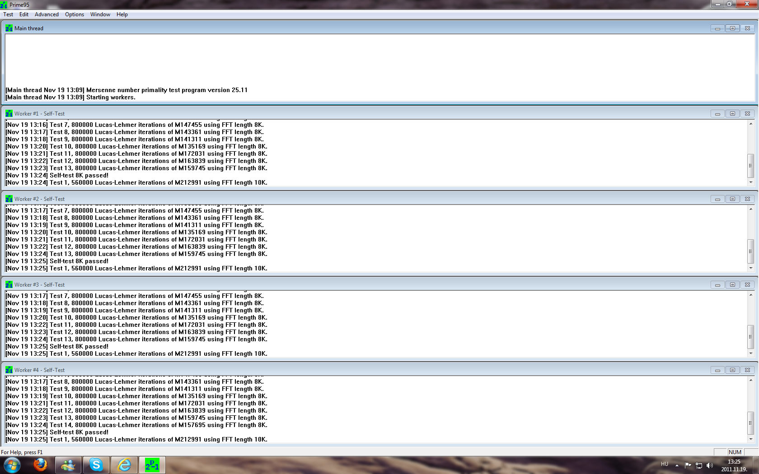Maximize the Worker #2 window

[732, 199]
